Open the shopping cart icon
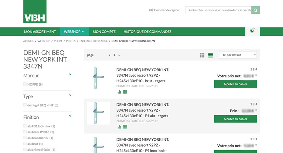Image resolution: width=283 pixels, height=153 pixels. (252, 31)
